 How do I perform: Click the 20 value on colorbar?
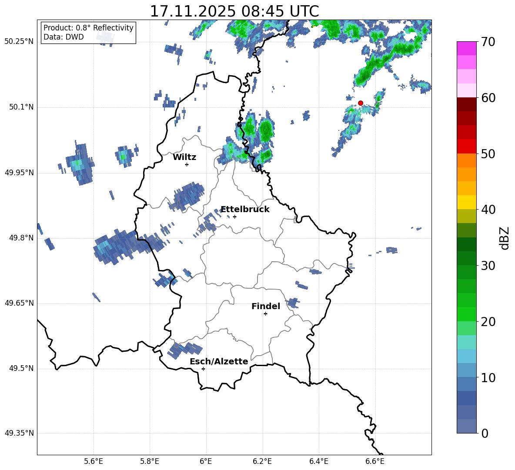488,322
